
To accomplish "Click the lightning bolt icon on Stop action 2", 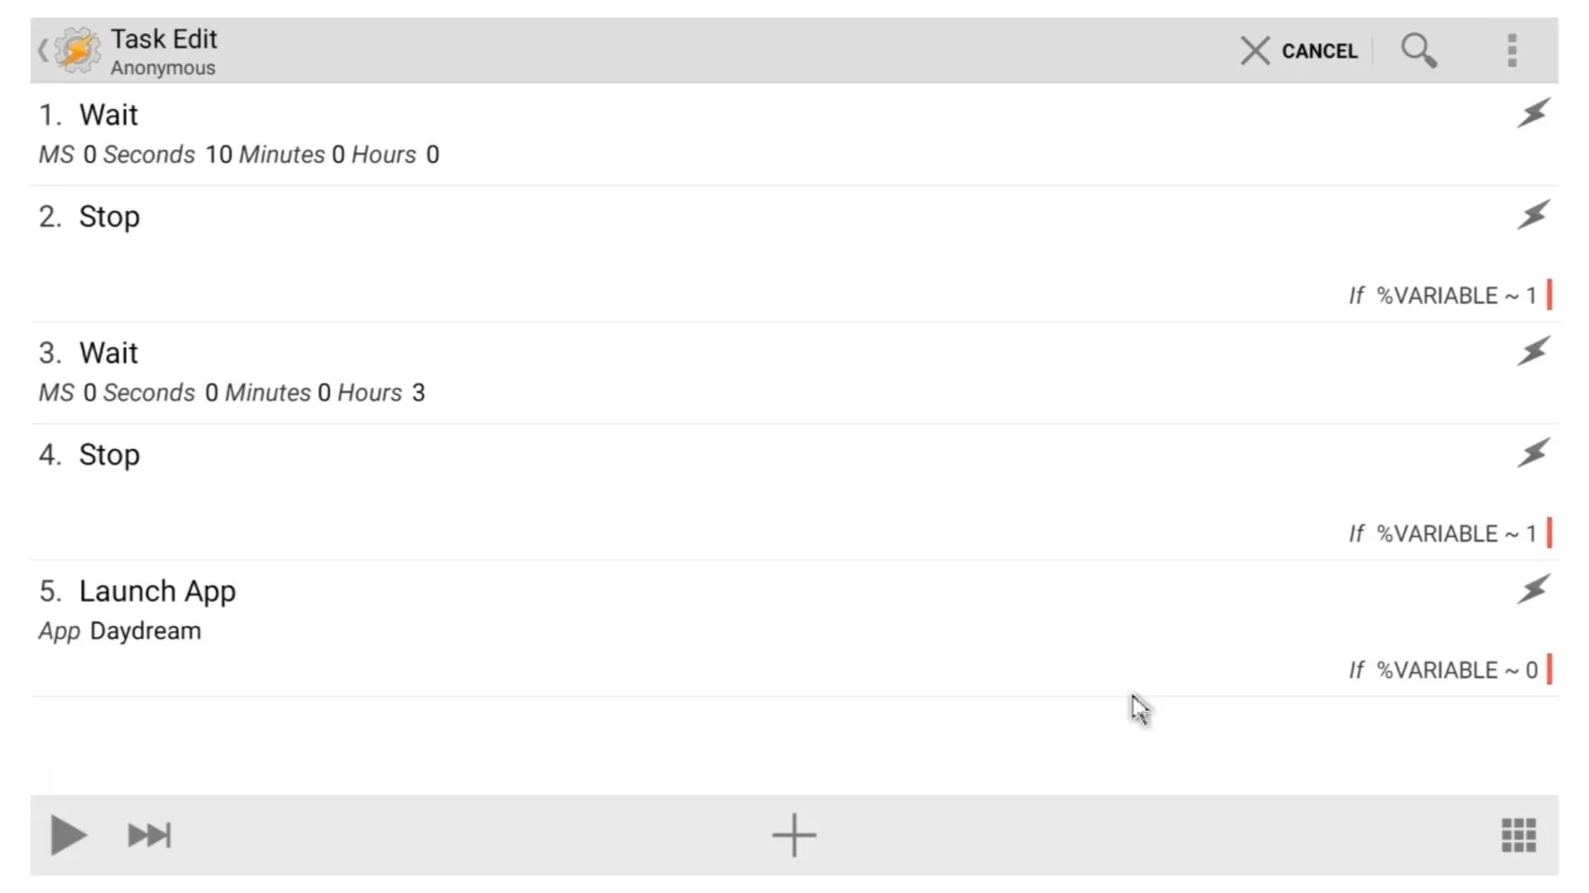I will pyautogui.click(x=1534, y=215).
